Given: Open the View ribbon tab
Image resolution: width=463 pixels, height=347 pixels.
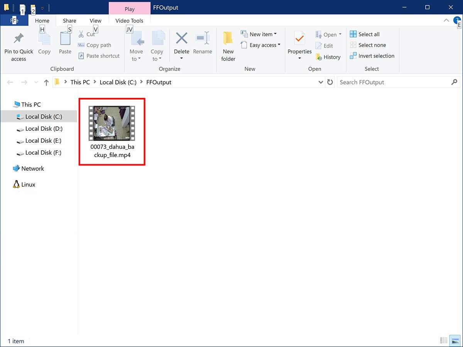Looking at the screenshot, I should (95, 21).
